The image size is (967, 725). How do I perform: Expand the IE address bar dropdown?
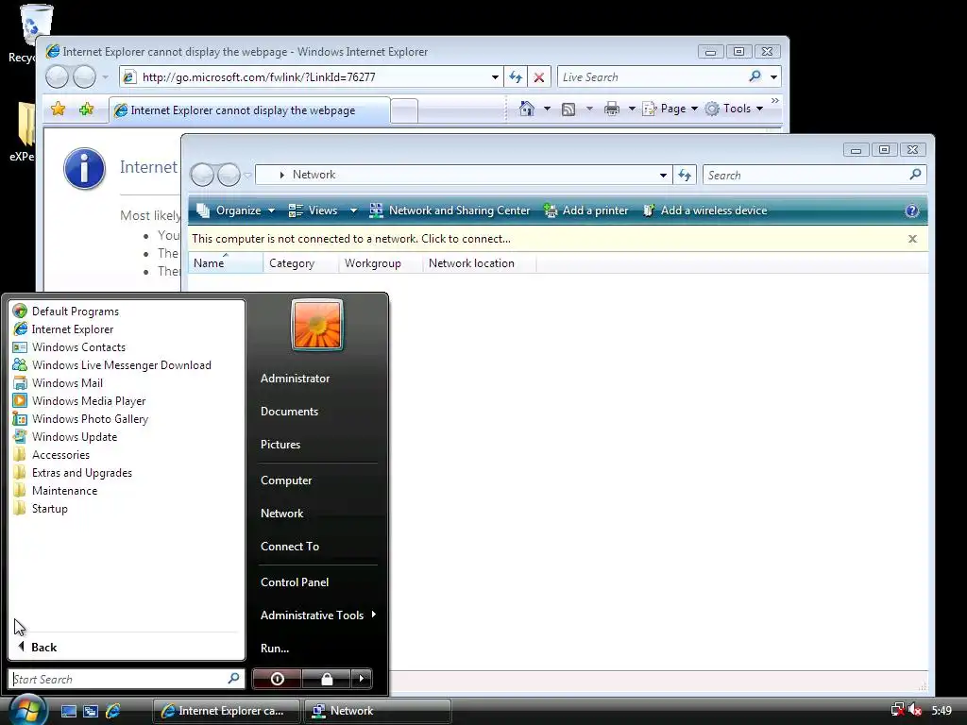tap(495, 77)
